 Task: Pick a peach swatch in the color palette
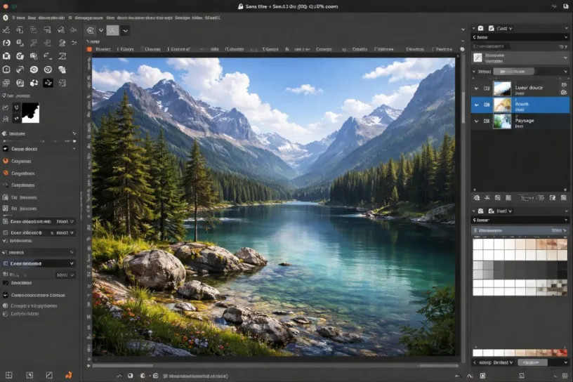(530, 245)
